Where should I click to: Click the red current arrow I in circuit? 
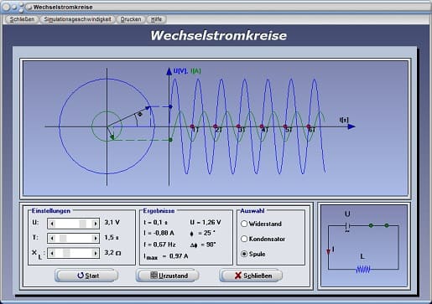328,251
